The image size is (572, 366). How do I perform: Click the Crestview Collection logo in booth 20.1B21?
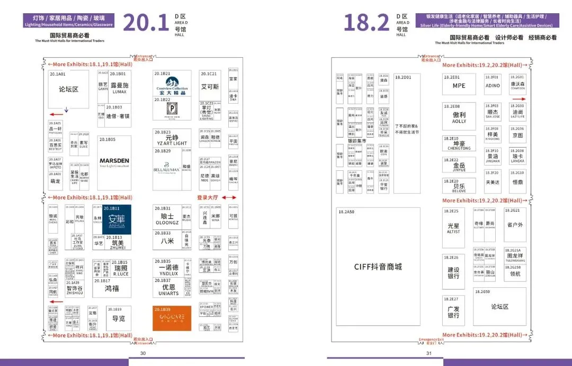[172, 86]
